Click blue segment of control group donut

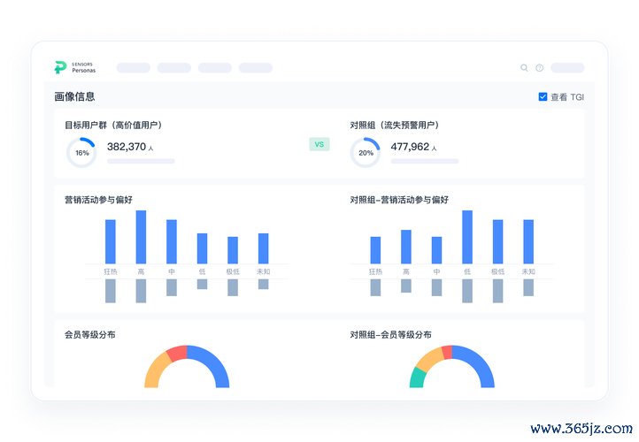[x=478, y=362]
